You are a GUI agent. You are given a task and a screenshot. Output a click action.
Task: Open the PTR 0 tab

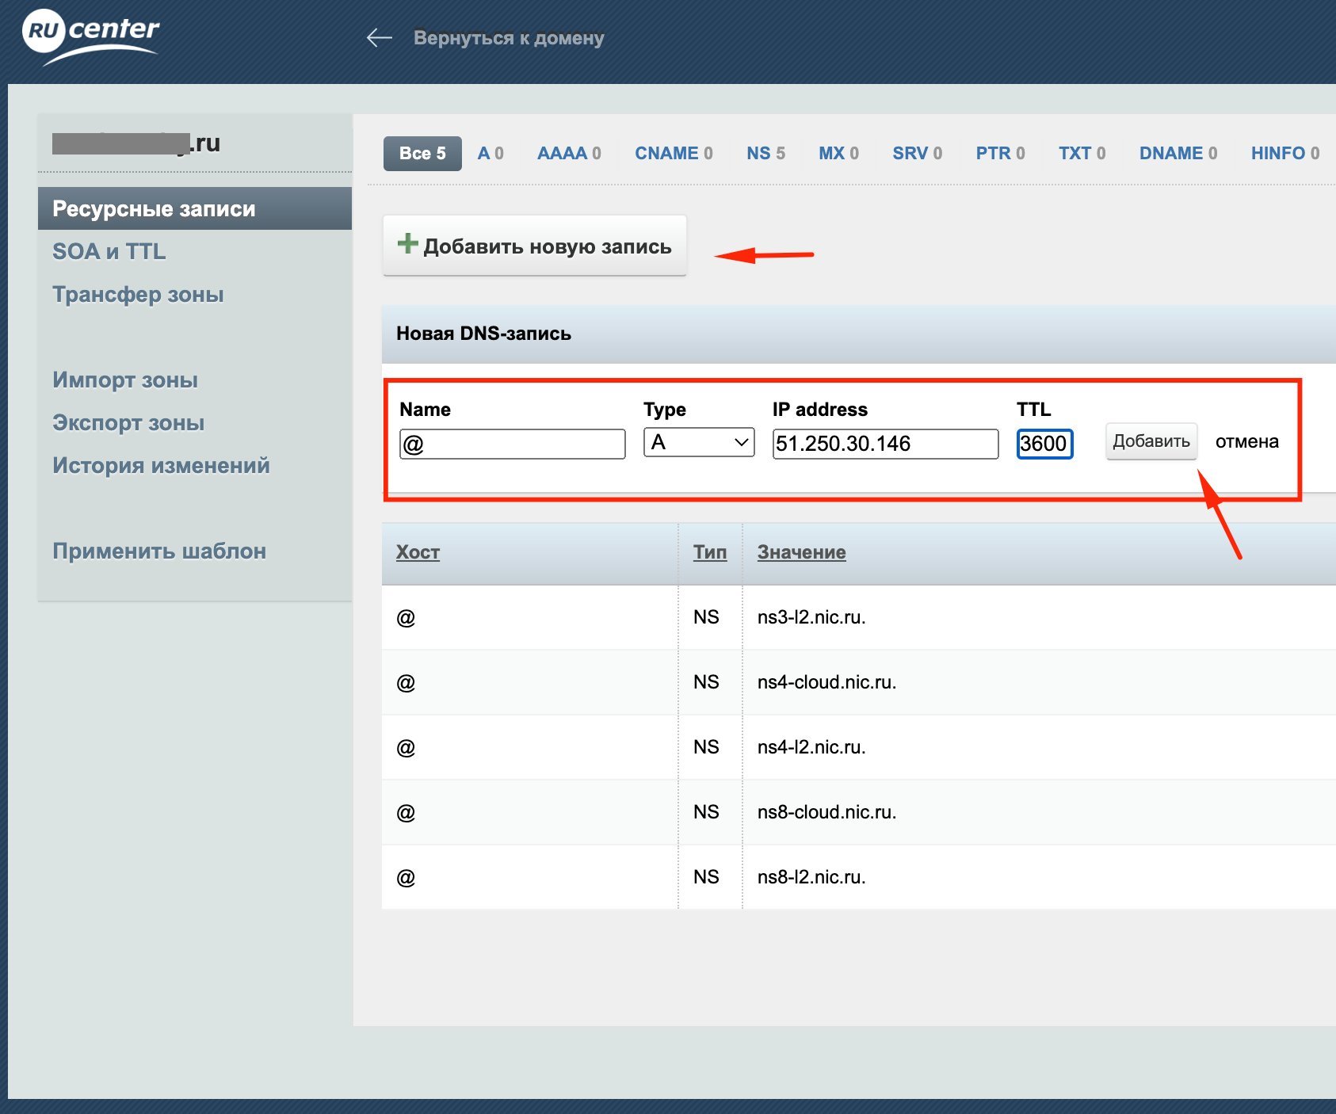1000,154
